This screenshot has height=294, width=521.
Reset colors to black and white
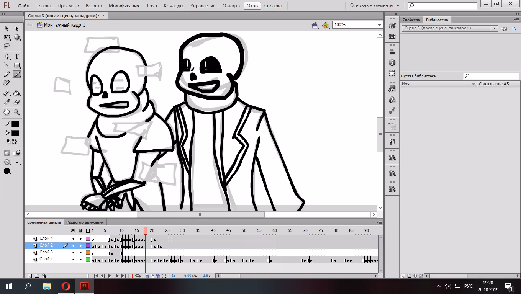pyautogui.click(x=8, y=141)
